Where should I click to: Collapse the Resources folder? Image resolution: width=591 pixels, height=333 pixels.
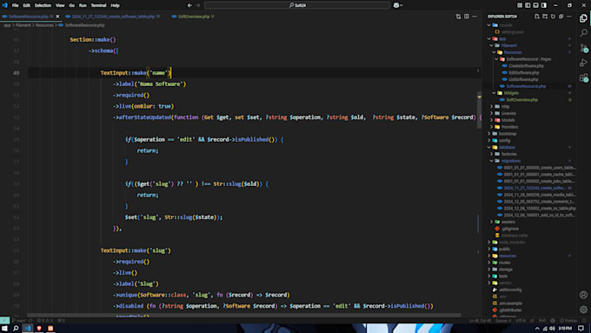495,52
